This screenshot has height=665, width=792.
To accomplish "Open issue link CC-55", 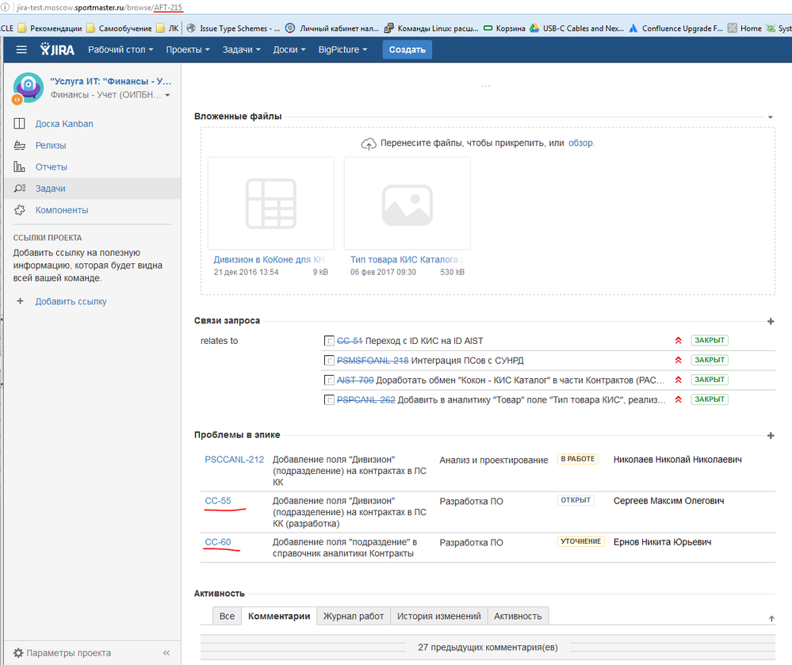I will (218, 501).
